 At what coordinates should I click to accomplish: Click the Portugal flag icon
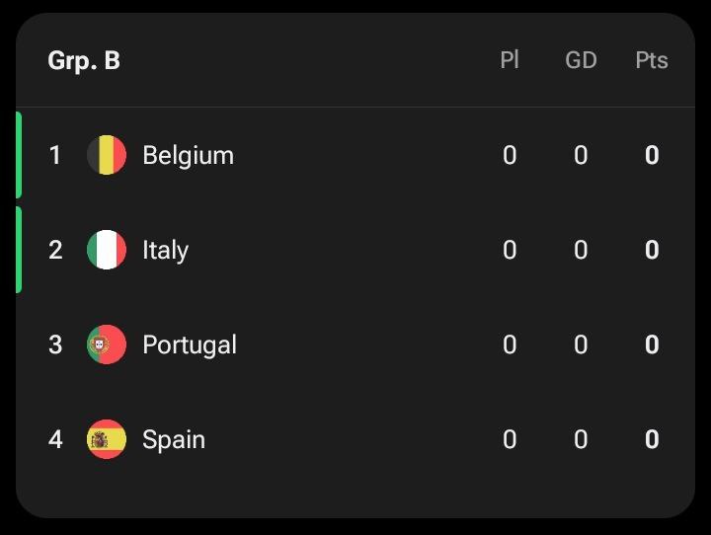click(107, 344)
